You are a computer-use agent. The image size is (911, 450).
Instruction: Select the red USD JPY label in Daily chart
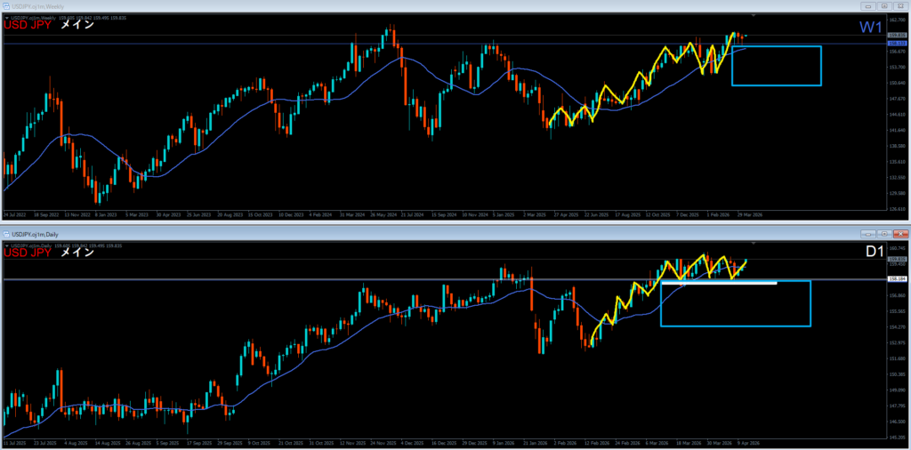click(28, 253)
